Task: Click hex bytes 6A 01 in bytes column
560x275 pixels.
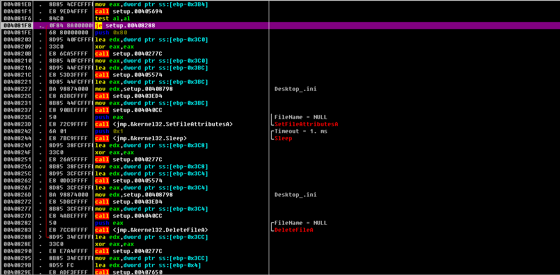Action: [x=58, y=131]
